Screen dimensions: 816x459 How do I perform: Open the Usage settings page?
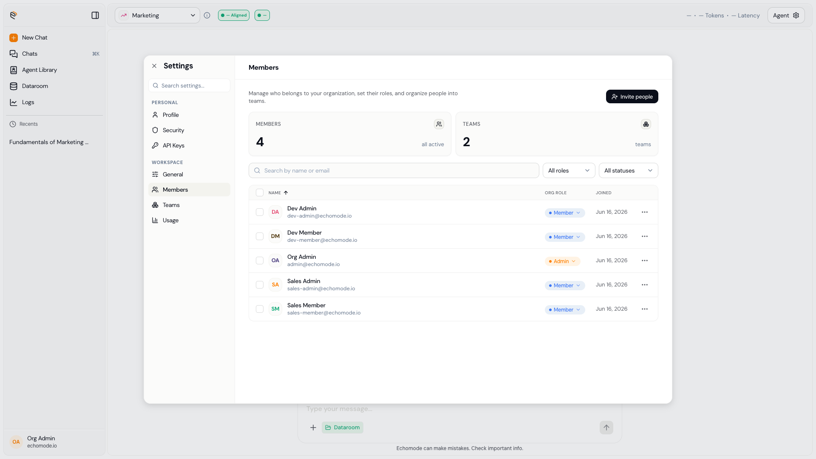(x=189, y=221)
